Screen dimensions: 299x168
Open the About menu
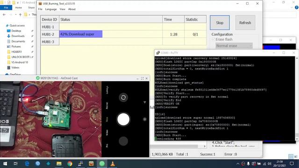click(72, 9)
